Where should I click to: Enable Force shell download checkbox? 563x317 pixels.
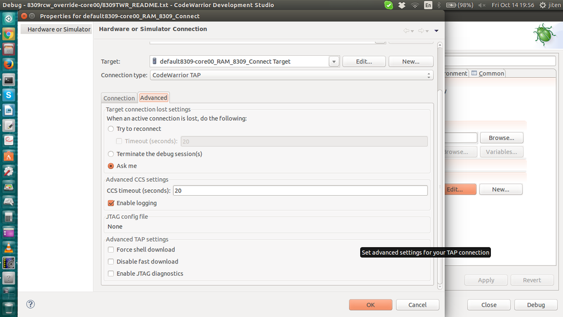(110, 249)
